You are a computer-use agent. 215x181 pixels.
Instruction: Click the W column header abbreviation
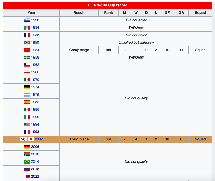[x=136, y=13]
